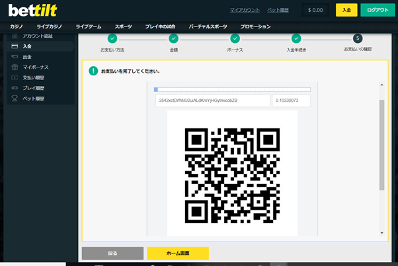Image resolution: width=398 pixels, height=266 pixels.
Task: Open the プロモーション menu
Action: tap(256, 26)
